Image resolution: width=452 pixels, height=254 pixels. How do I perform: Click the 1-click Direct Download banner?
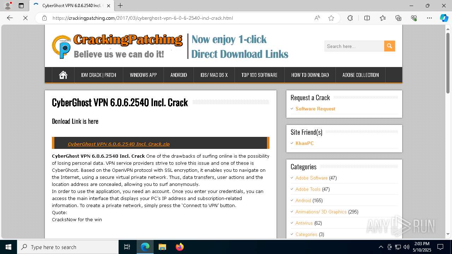pos(240,47)
